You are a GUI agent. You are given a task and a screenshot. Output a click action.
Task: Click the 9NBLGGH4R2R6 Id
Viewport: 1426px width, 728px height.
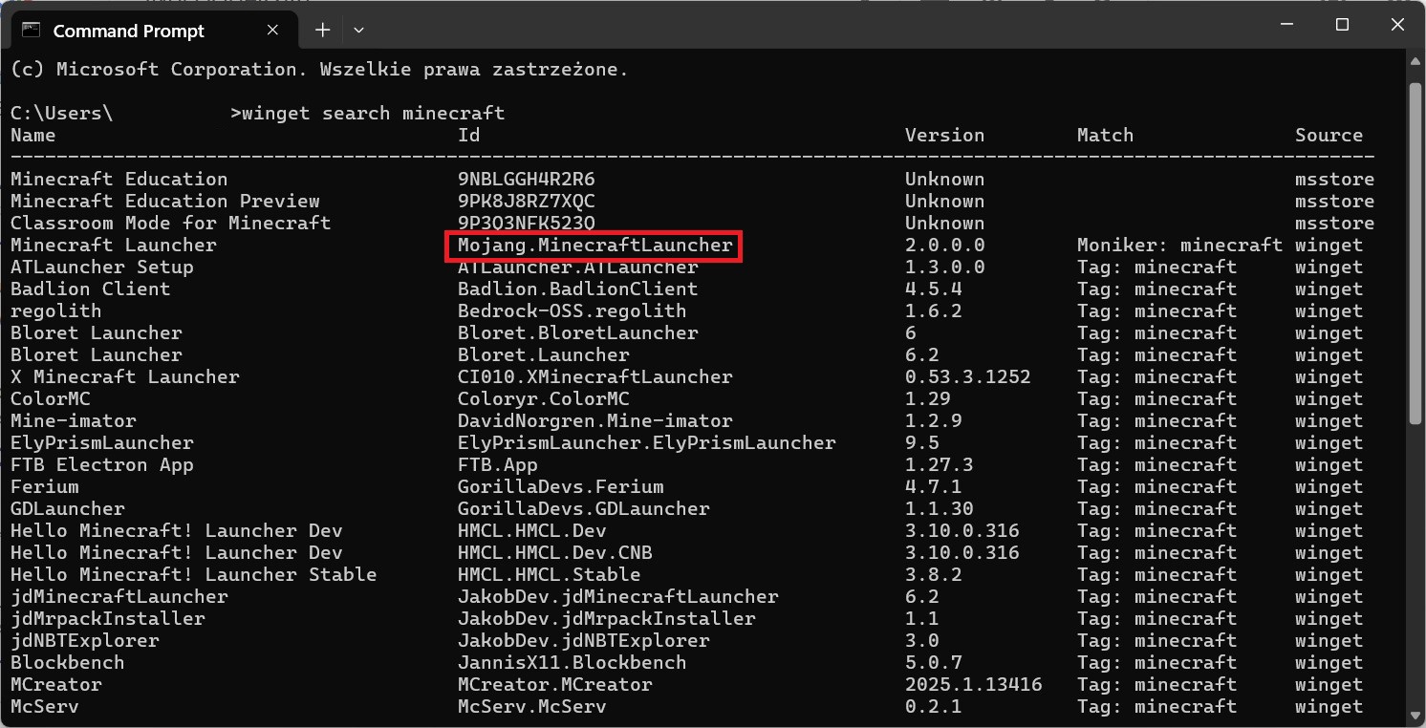click(x=526, y=180)
